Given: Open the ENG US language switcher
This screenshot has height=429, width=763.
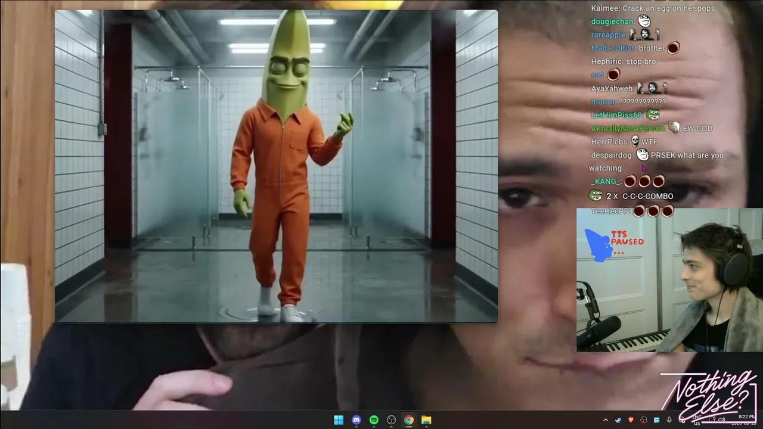Looking at the screenshot, I should 697,420.
